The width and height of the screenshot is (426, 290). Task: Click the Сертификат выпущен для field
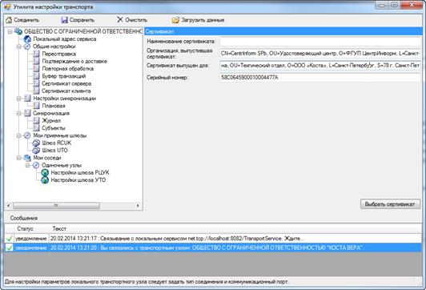tap(320, 66)
